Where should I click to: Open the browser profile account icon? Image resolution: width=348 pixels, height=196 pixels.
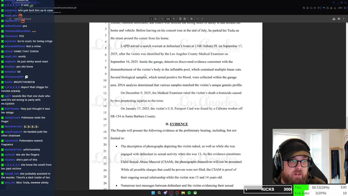[331, 8]
